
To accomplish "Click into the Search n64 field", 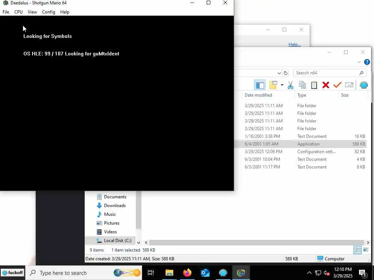I will point(329,73).
